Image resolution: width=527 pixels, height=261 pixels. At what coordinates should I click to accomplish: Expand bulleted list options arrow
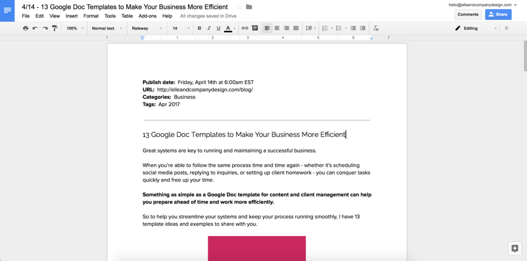(346, 28)
